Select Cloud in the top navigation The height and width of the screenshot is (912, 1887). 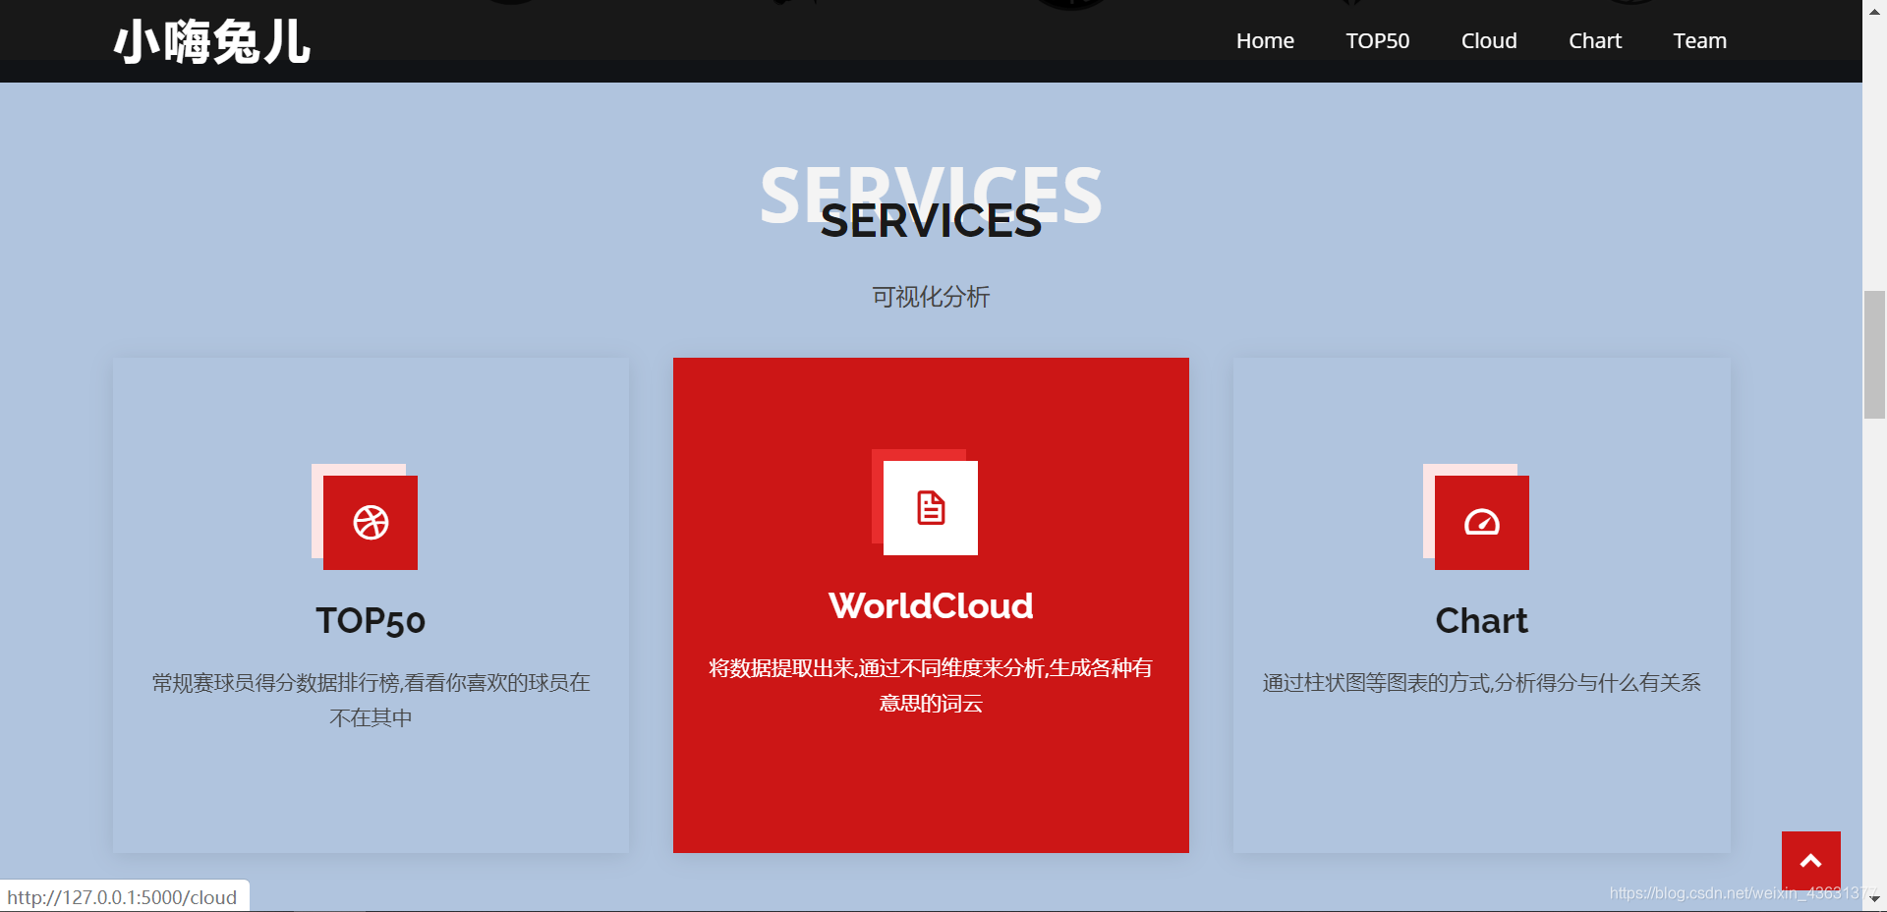click(x=1489, y=40)
